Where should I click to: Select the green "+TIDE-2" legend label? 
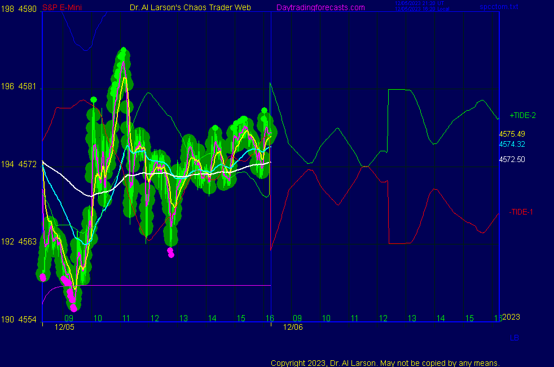click(522, 116)
